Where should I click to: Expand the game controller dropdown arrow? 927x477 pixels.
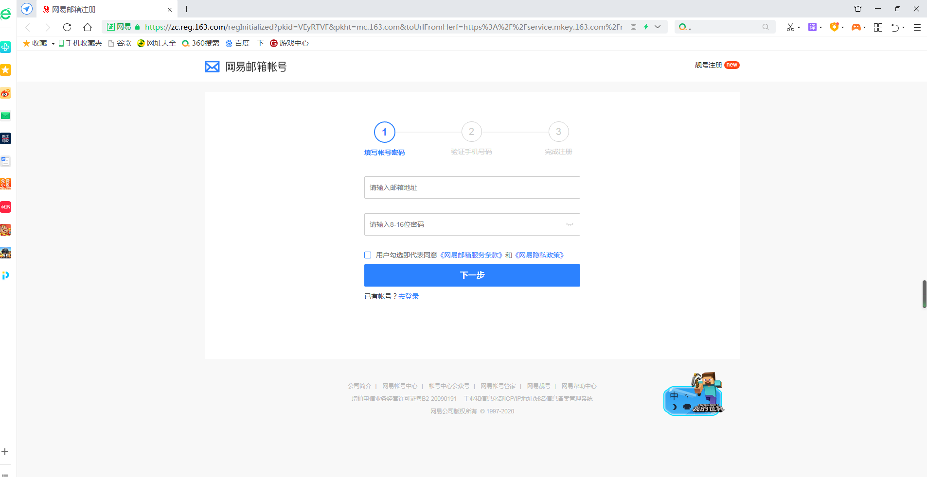tap(865, 28)
